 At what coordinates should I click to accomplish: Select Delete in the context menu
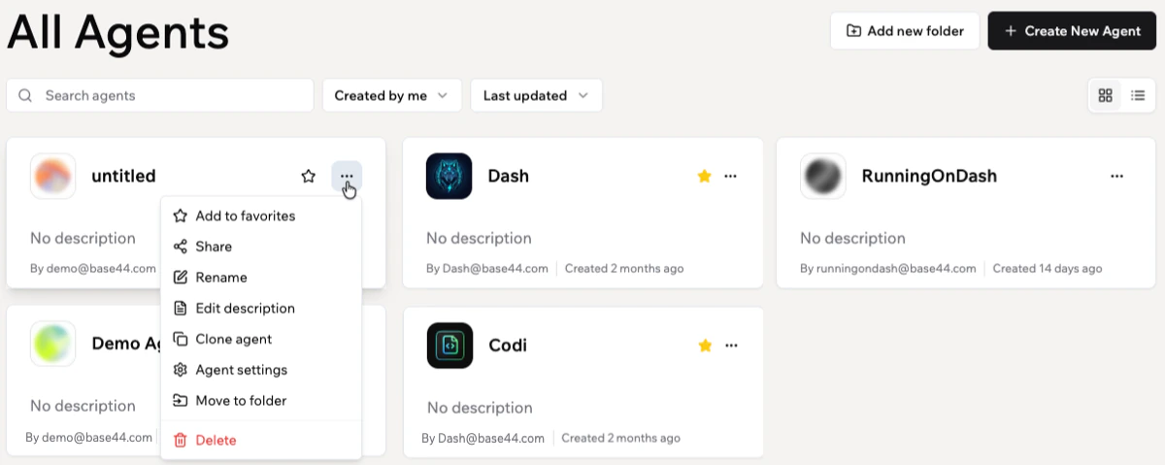point(261,440)
